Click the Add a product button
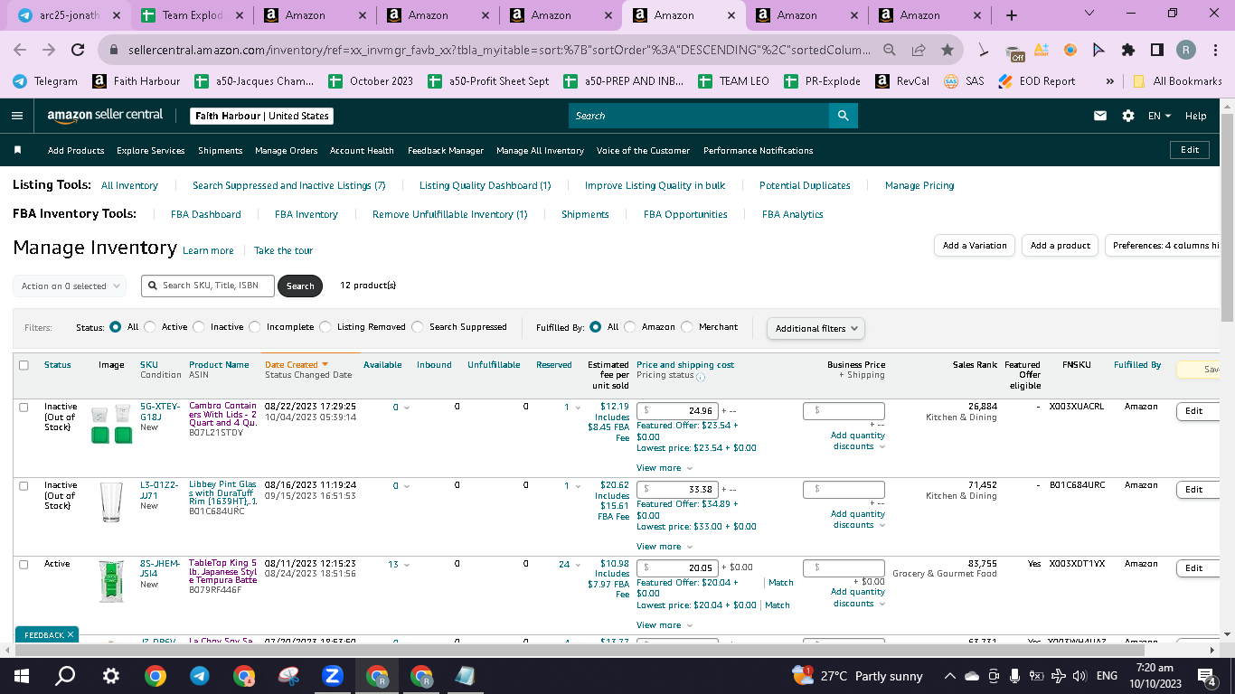Screen dimensions: 1235x694 [1061, 245]
